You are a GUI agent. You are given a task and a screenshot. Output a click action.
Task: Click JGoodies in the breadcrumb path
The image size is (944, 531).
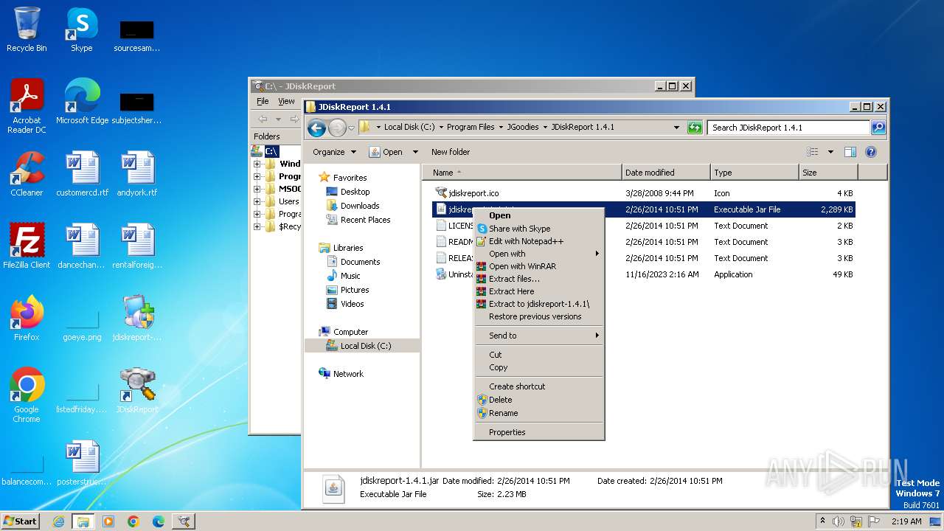pos(523,128)
